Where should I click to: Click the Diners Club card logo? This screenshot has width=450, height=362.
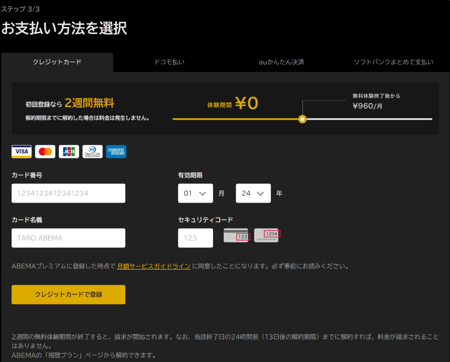[92, 152]
